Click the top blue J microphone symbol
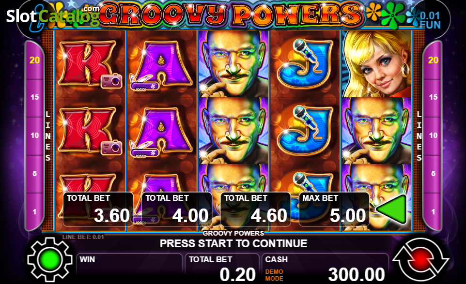Image resolution: width=466 pixels, height=284 pixels. click(305, 64)
